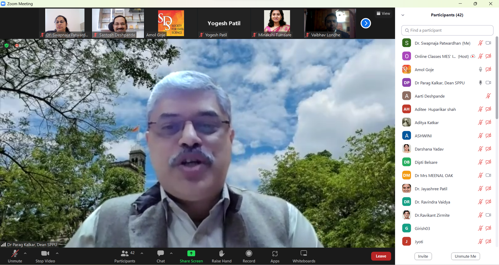Open chat options arrow beside Chat

tap(171, 253)
